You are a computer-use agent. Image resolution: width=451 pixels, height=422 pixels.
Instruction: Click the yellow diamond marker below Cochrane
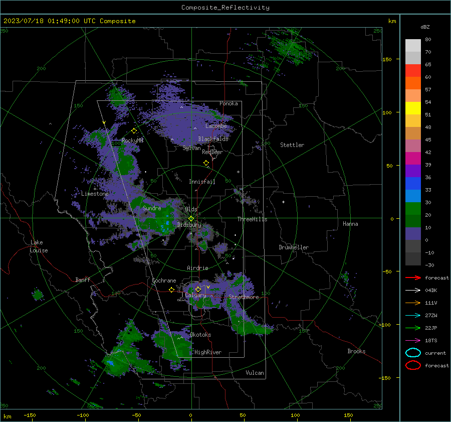tap(172, 290)
